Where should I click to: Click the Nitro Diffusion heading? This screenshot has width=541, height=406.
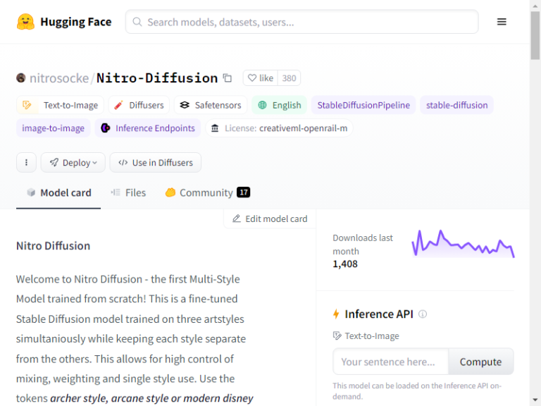tap(53, 246)
